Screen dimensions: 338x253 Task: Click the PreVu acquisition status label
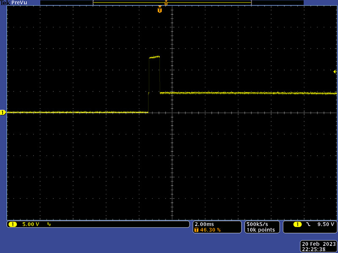[x=20, y=3]
